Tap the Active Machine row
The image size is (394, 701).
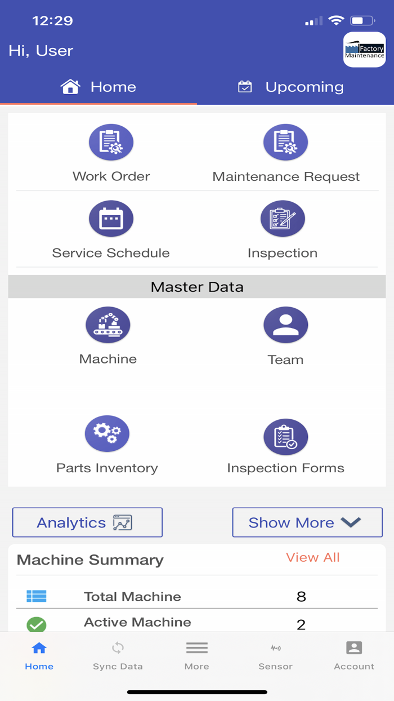(197, 623)
